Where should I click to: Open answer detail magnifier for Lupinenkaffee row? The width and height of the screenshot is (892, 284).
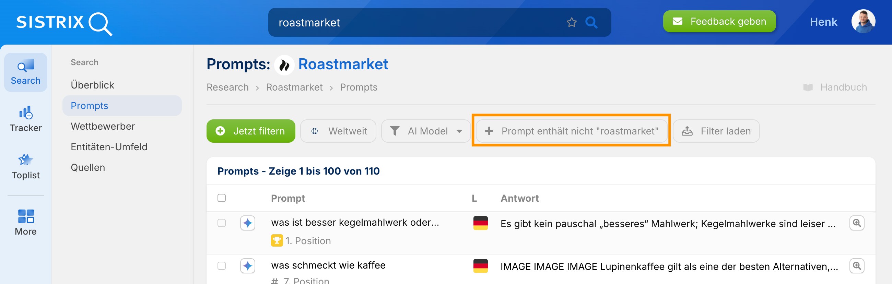857,266
